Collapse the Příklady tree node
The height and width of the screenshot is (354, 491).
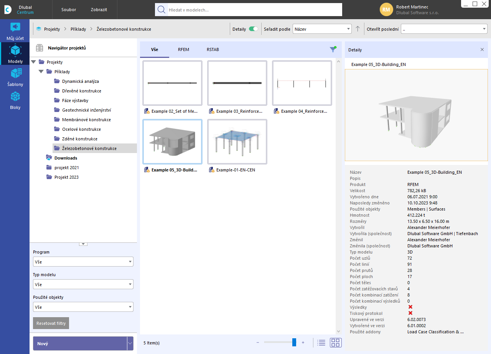[x=41, y=71]
